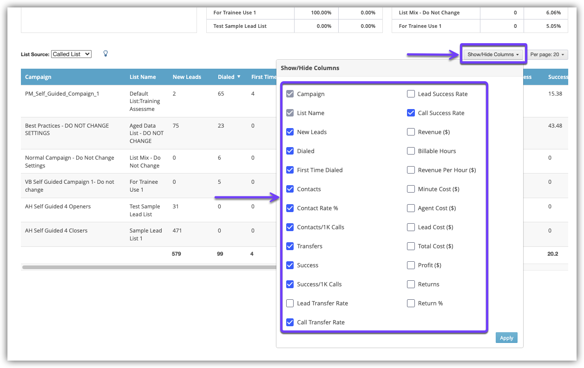Screen dimensions: 584x368
Task: Click the horizontal table scrollbar
Action: coord(149,267)
